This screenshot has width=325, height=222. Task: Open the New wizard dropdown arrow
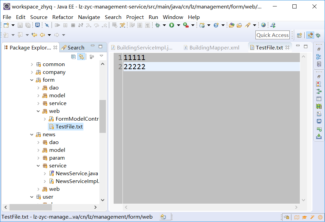coord(13,25)
